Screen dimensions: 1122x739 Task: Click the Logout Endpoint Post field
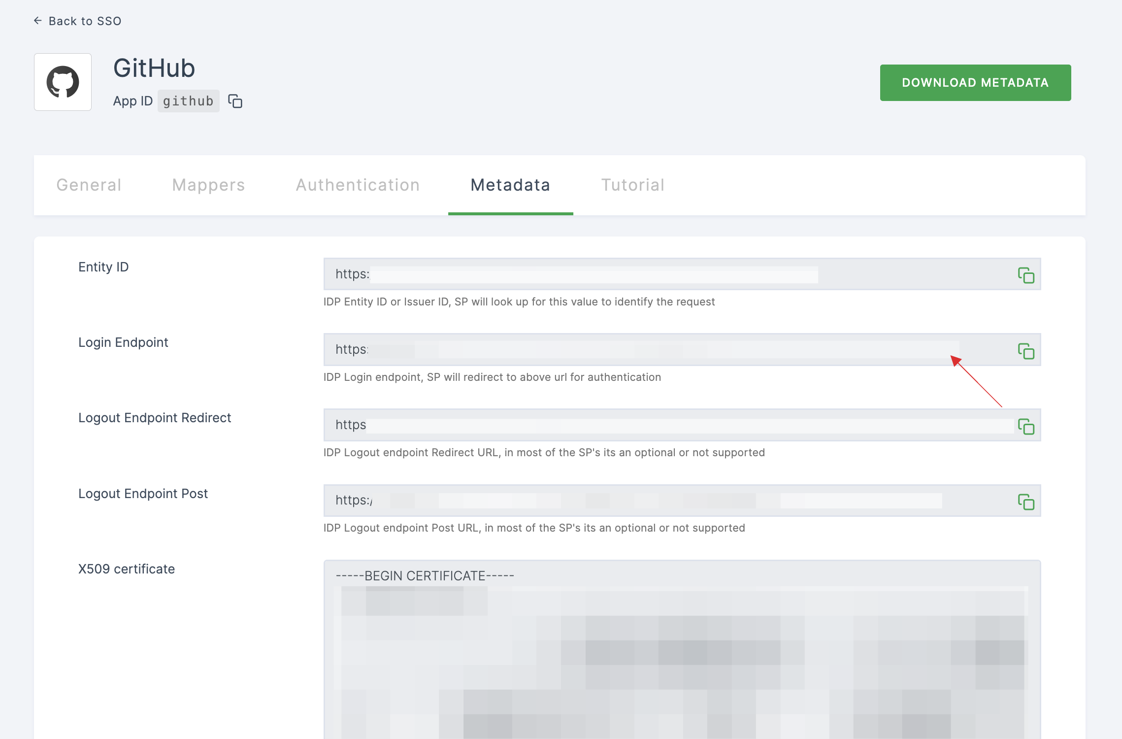click(x=682, y=500)
